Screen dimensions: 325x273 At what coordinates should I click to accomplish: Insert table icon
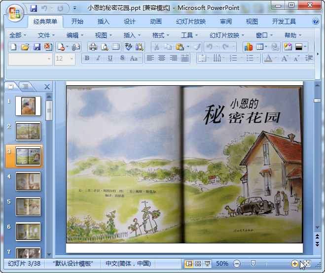[x=260, y=47]
